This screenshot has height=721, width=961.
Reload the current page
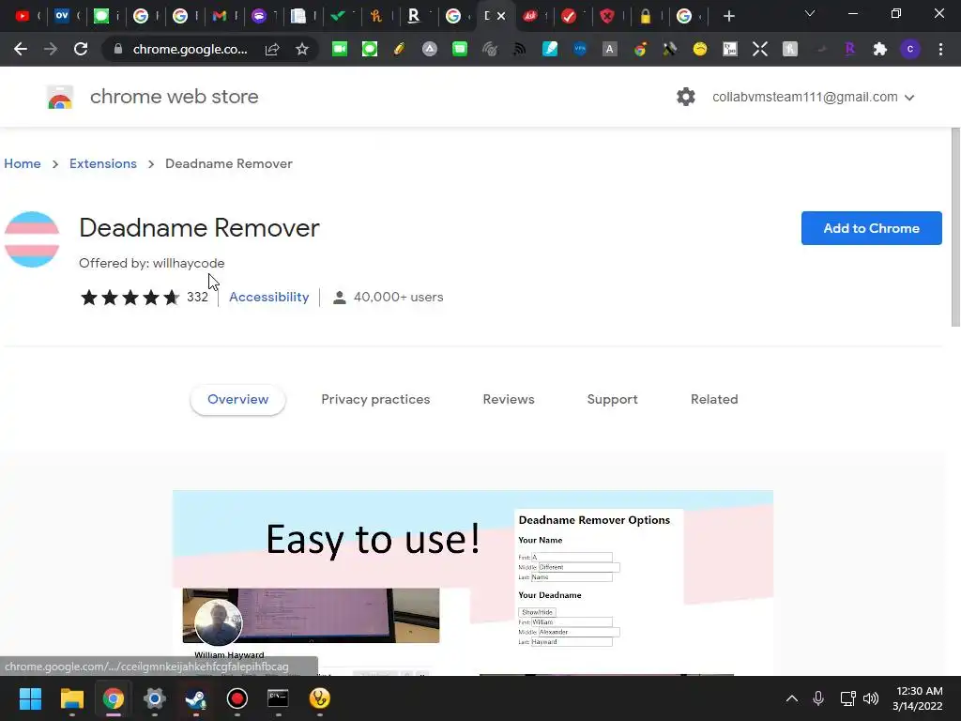click(x=81, y=49)
